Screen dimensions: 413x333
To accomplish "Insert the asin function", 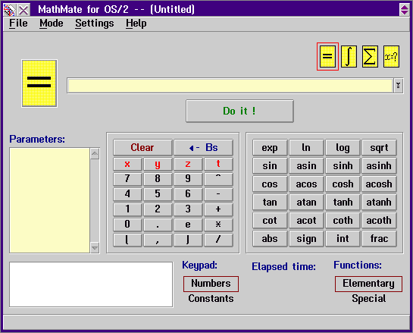I will click(x=306, y=165).
